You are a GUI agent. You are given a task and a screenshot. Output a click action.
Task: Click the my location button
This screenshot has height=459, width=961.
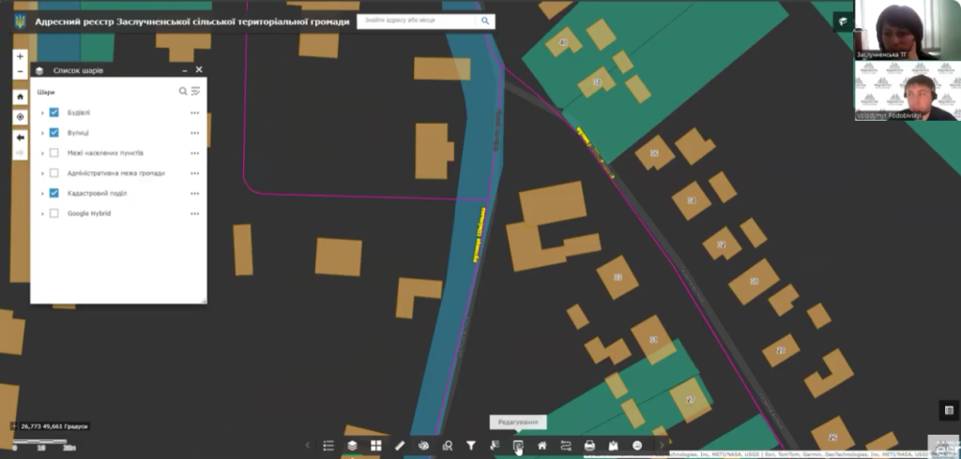[x=20, y=117]
